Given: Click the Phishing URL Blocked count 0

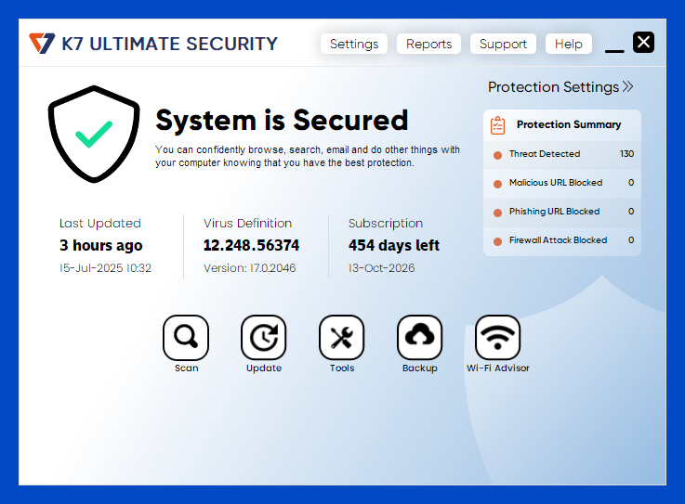Looking at the screenshot, I should pyautogui.click(x=631, y=212).
